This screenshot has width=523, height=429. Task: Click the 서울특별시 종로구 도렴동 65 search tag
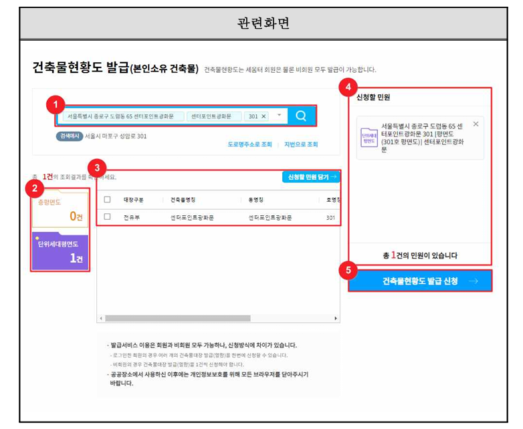pos(124,116)
